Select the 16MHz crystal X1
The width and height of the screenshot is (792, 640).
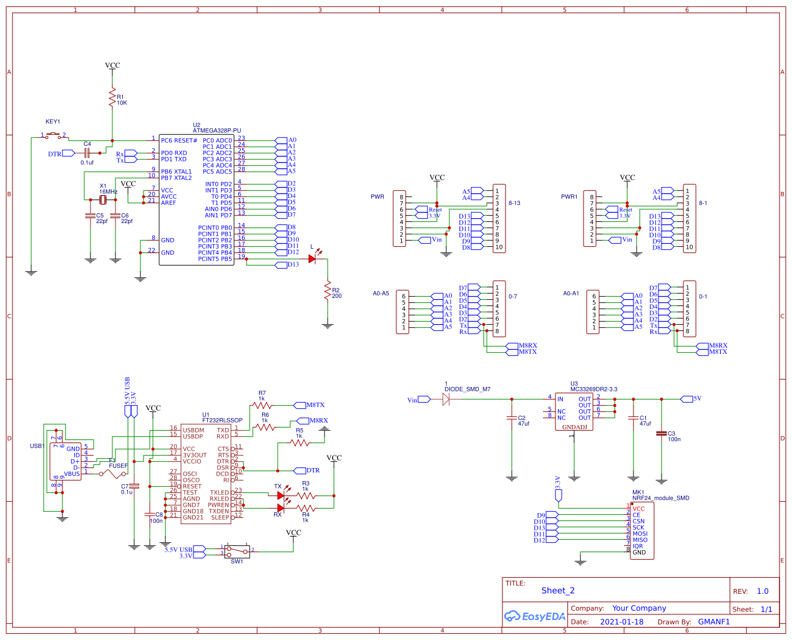[x=102, y=199]
